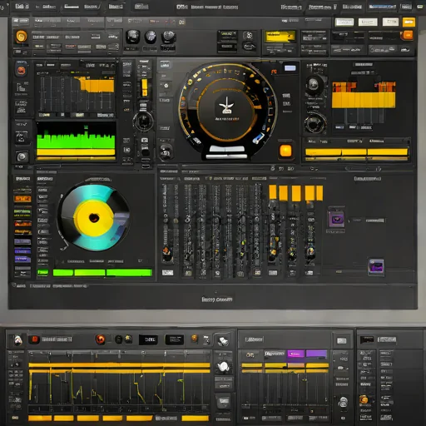The width and height of the screenshot is (426, 426).
Task: Click the first white button in the top-right corner
Action: [x=344, y=22]
